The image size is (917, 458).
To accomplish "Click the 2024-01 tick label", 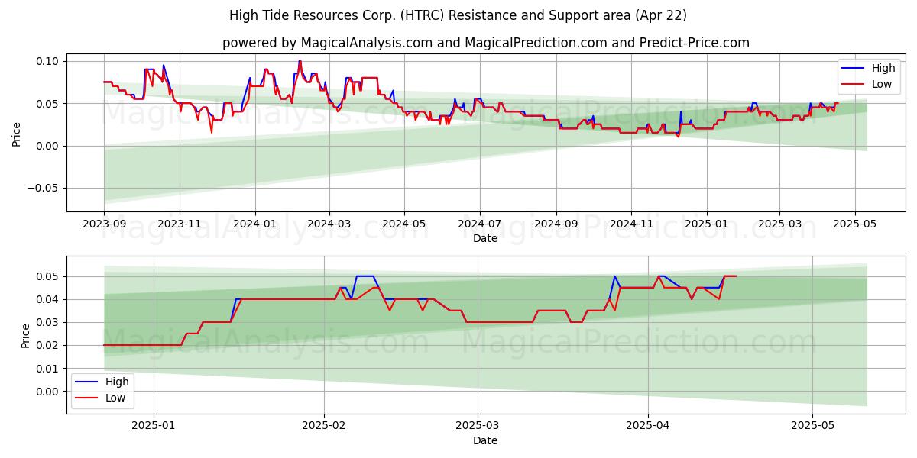I will pos(254,224).
